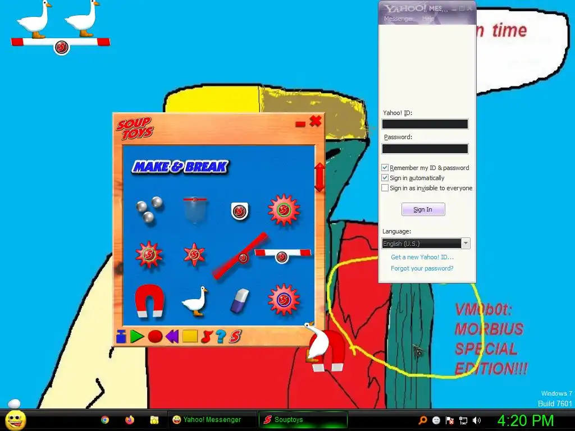The image size is (575, 431).
Task: Click the red record circle button
Action: [155, 336]
